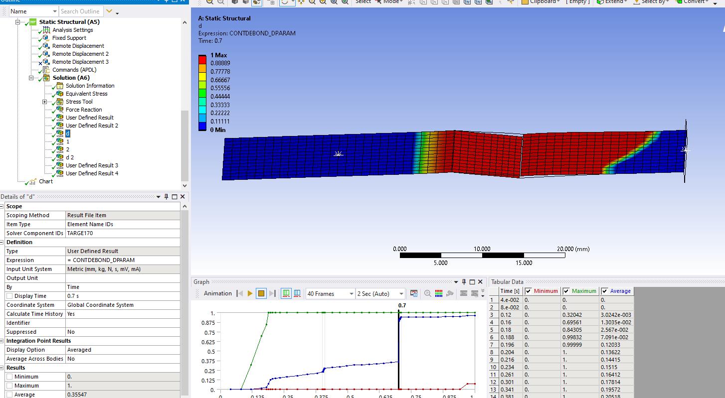The width and height of the screenshot is (725, 398).
Task: Click Export Video File icon
Action: 414,293
